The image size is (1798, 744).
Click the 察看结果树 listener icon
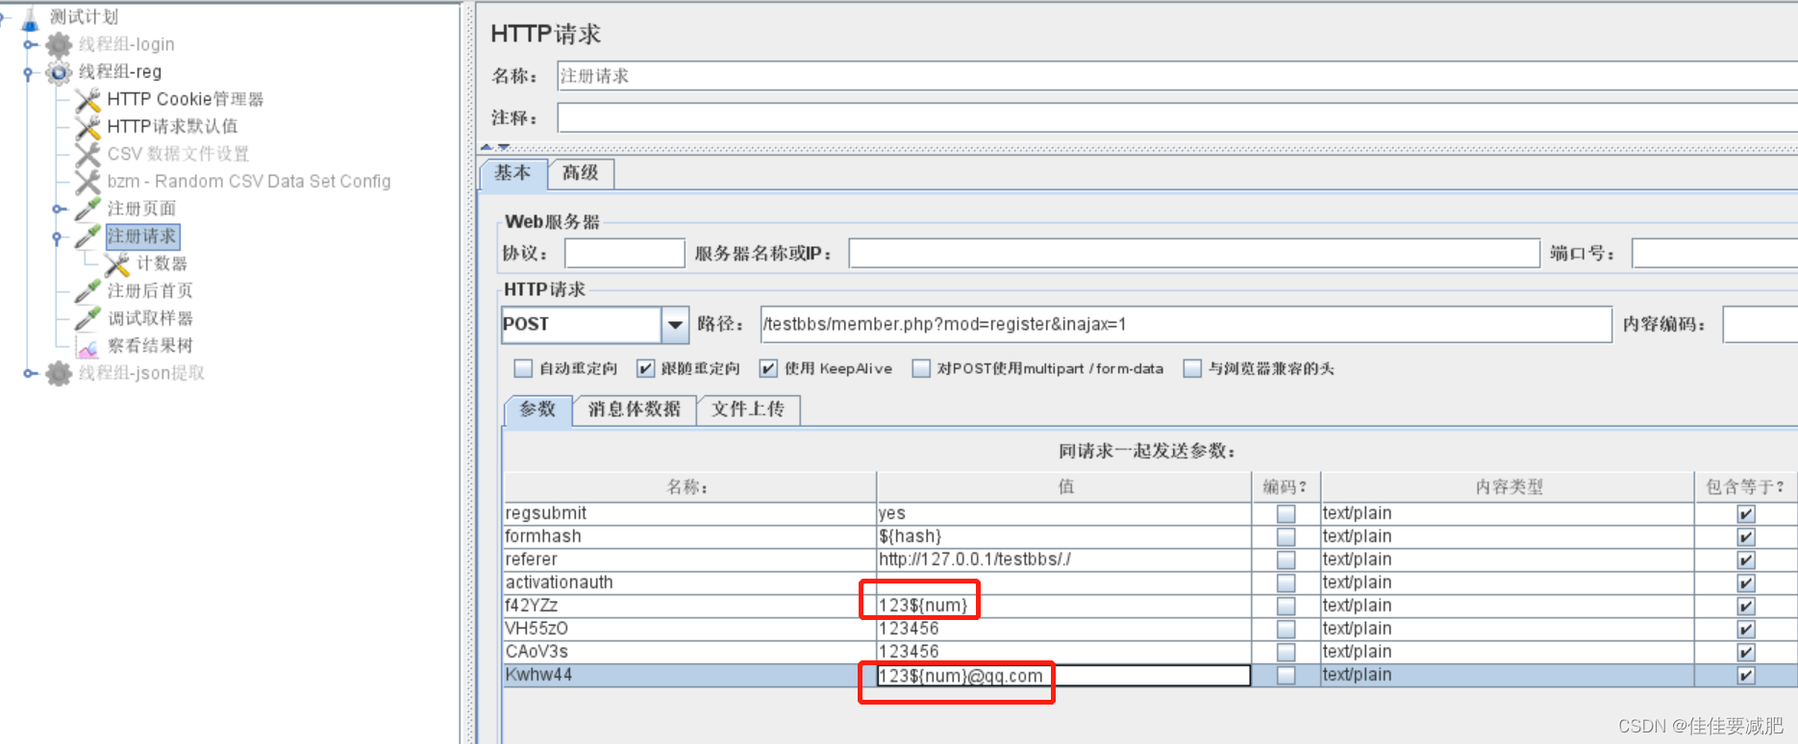(87, 346)
